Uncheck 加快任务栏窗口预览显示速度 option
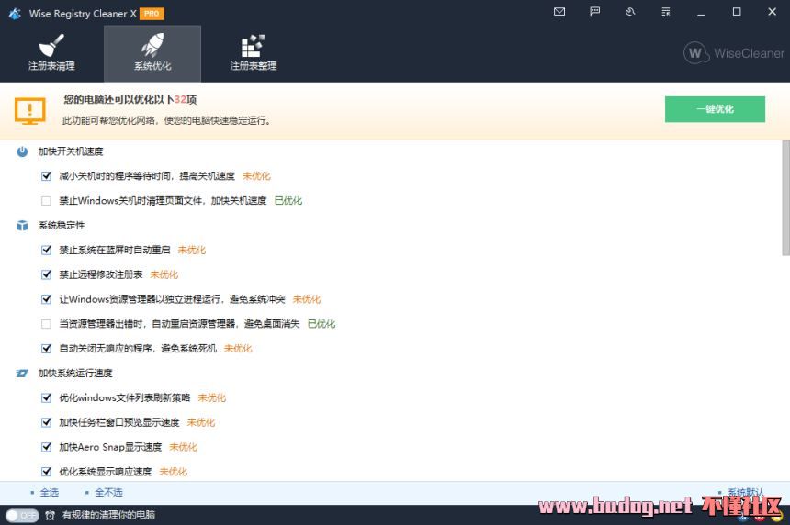Viewport: 790px width, 525px height. (x=46, y=422)
